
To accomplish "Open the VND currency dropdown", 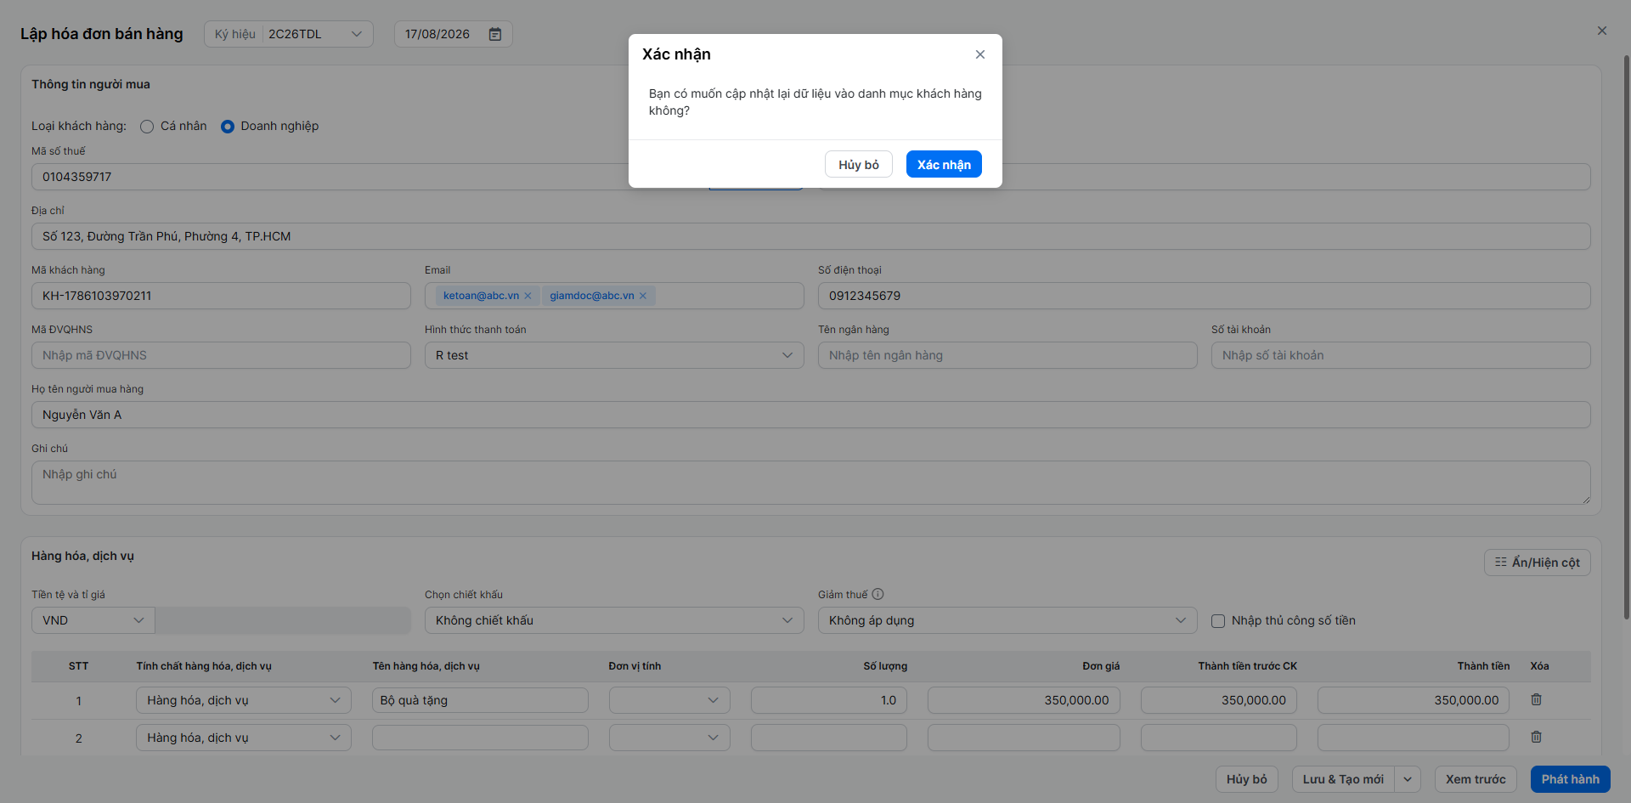I will (x=93, y=620).
